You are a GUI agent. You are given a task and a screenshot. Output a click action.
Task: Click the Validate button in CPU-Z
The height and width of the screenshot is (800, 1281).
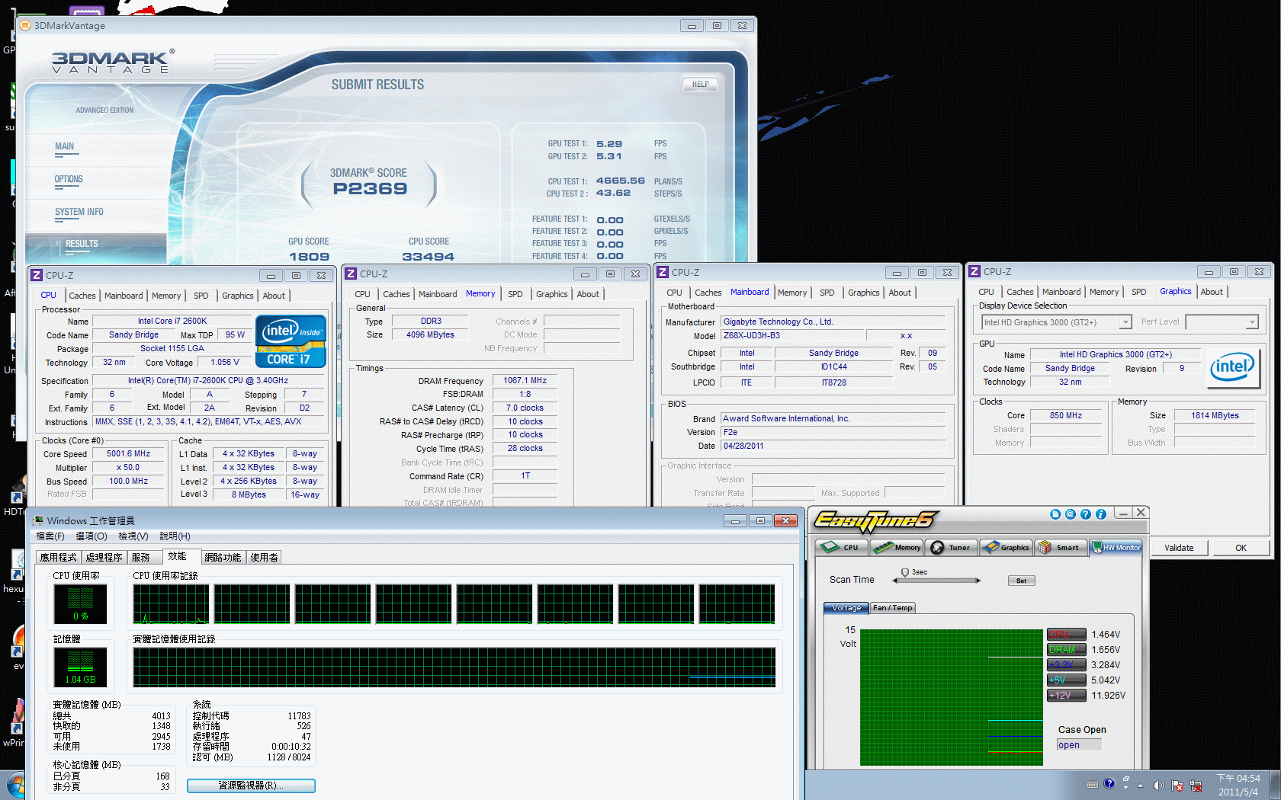1179,548
